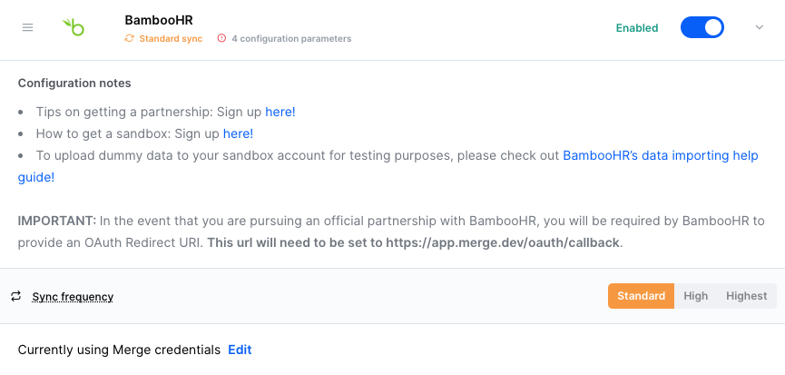Open BambooHR's data importing help guide
Image resolution: width=785 pixels, height=375 pixels.
pyautogui.click(x=660, y=155)
